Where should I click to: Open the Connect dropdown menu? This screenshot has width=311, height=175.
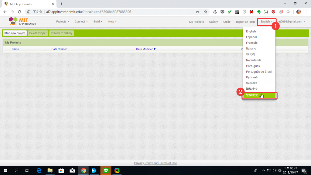(x=81, y=22)
